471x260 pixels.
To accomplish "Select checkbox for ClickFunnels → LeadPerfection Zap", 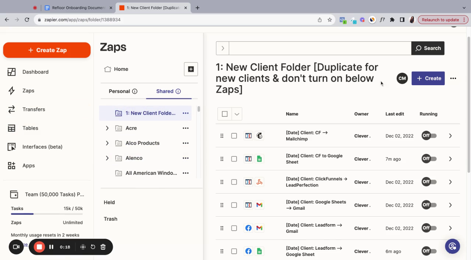I will coord(234,182).
